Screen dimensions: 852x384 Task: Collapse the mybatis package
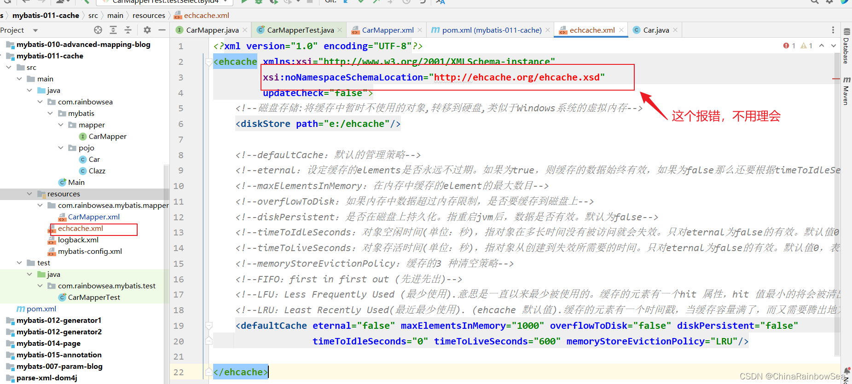coord(50,114)
